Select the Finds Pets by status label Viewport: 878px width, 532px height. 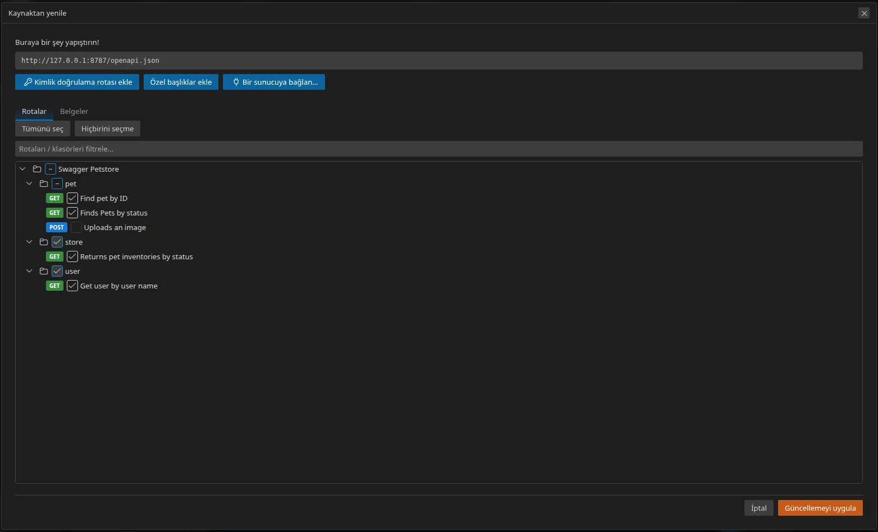(114, 213)
